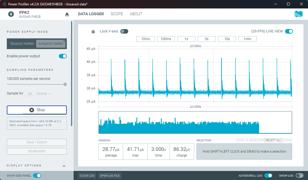Select Ampere meter mode
This screenshot has height=180, width=308.
click(51, 43)
